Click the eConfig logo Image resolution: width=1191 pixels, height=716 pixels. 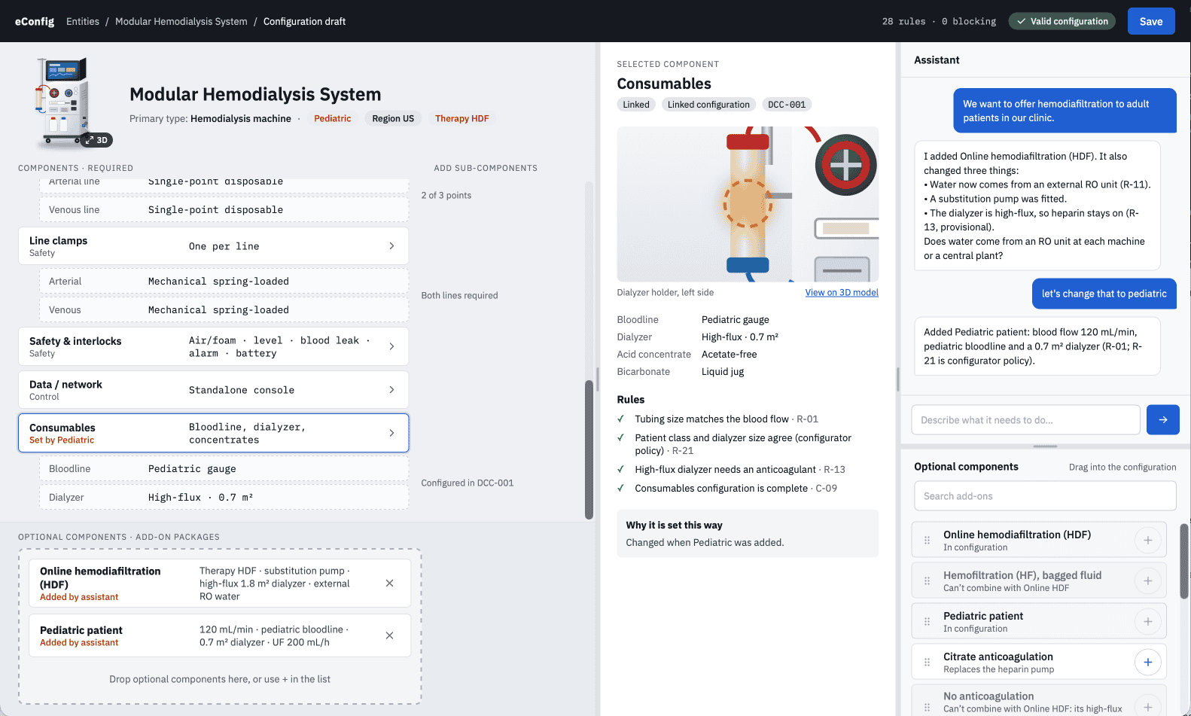point(35,21)
